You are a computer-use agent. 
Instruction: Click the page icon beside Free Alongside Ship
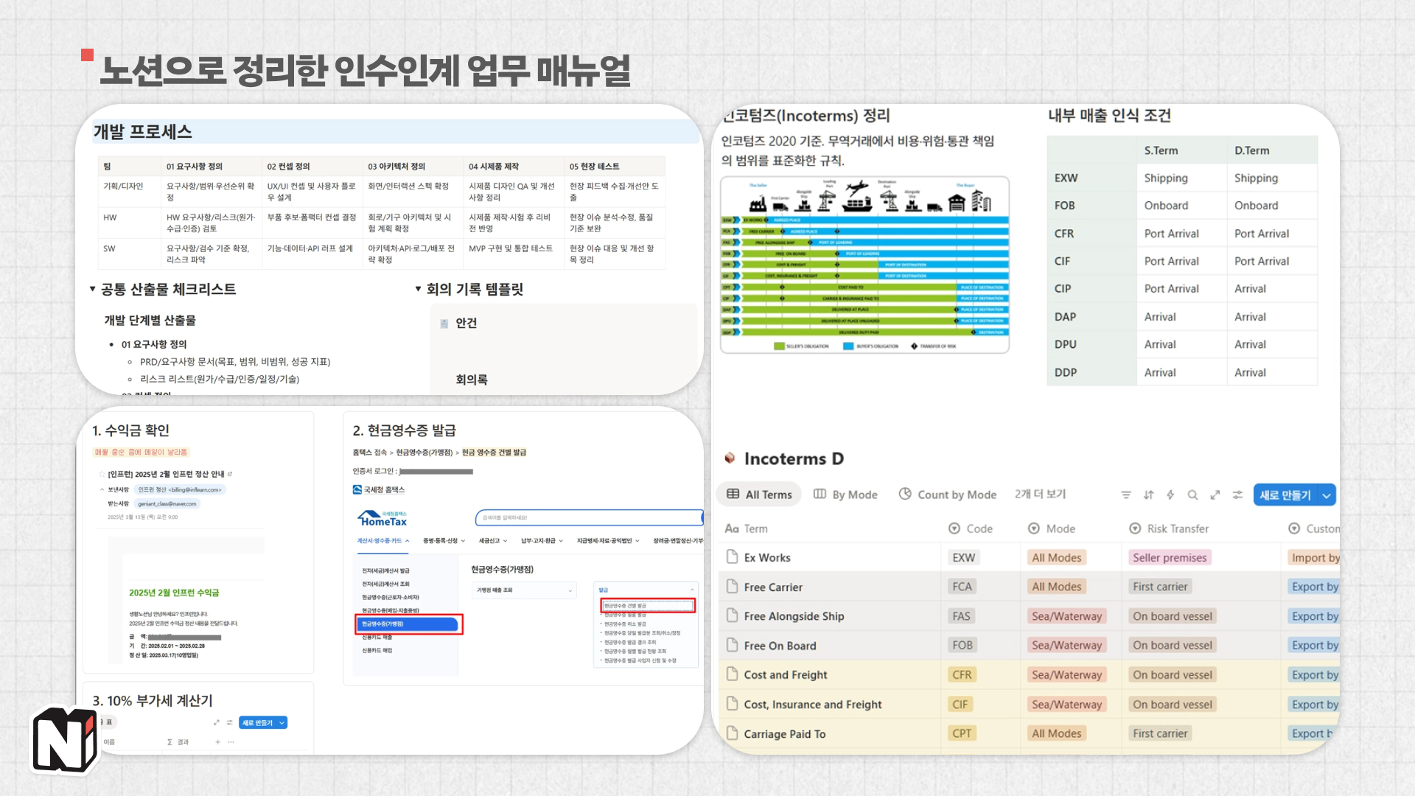point(732,615)
